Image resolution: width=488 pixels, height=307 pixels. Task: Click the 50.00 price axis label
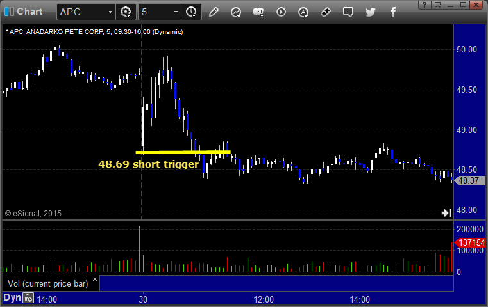467,50
